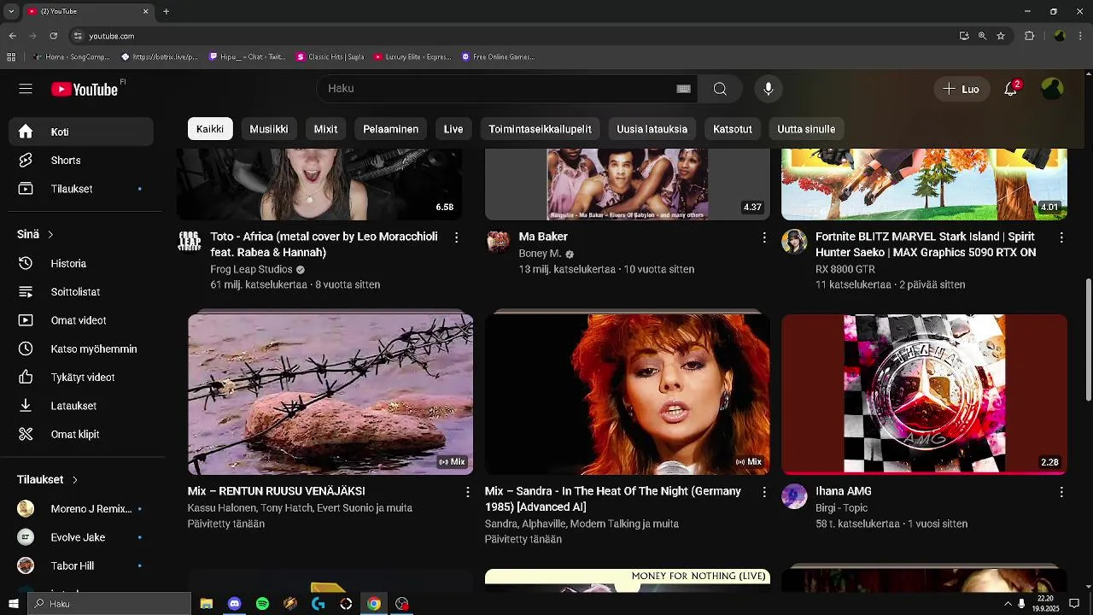The image size is (1093, 615).
Task: Expand the Tilaukset subscriptions header chevron
Action: coord(74,480)
